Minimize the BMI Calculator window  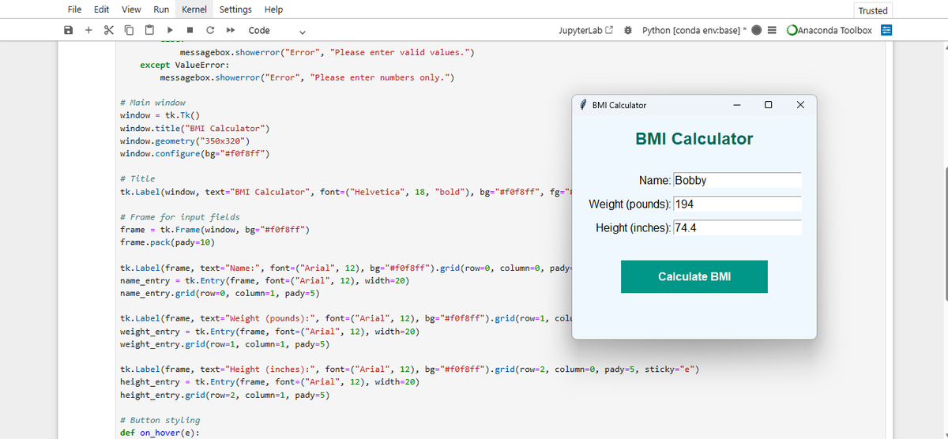736,105
